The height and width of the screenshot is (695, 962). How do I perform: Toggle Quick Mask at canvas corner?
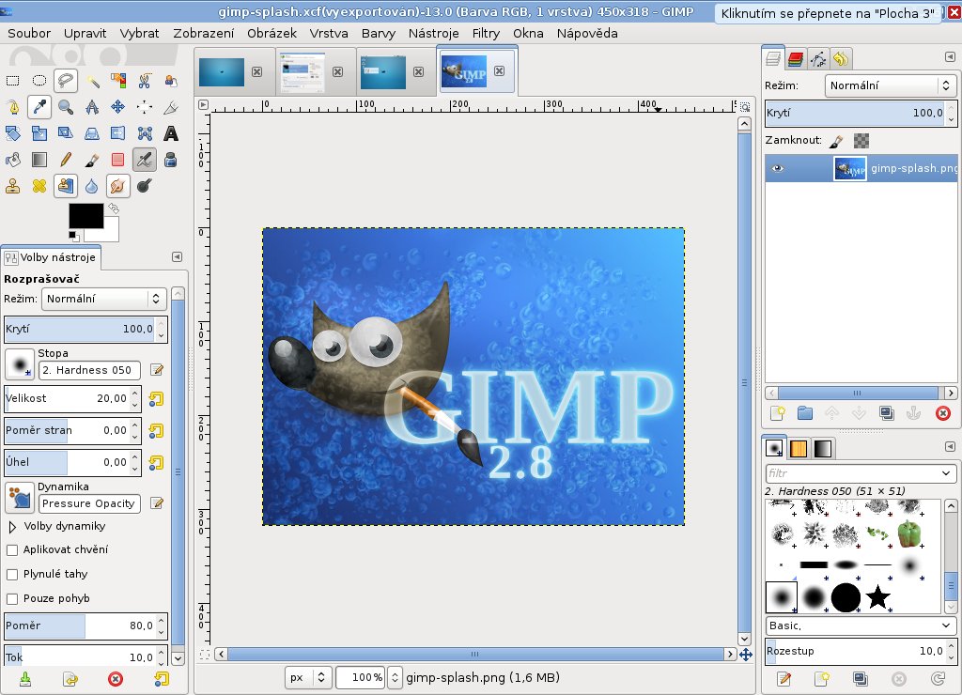tap(204, 655)
